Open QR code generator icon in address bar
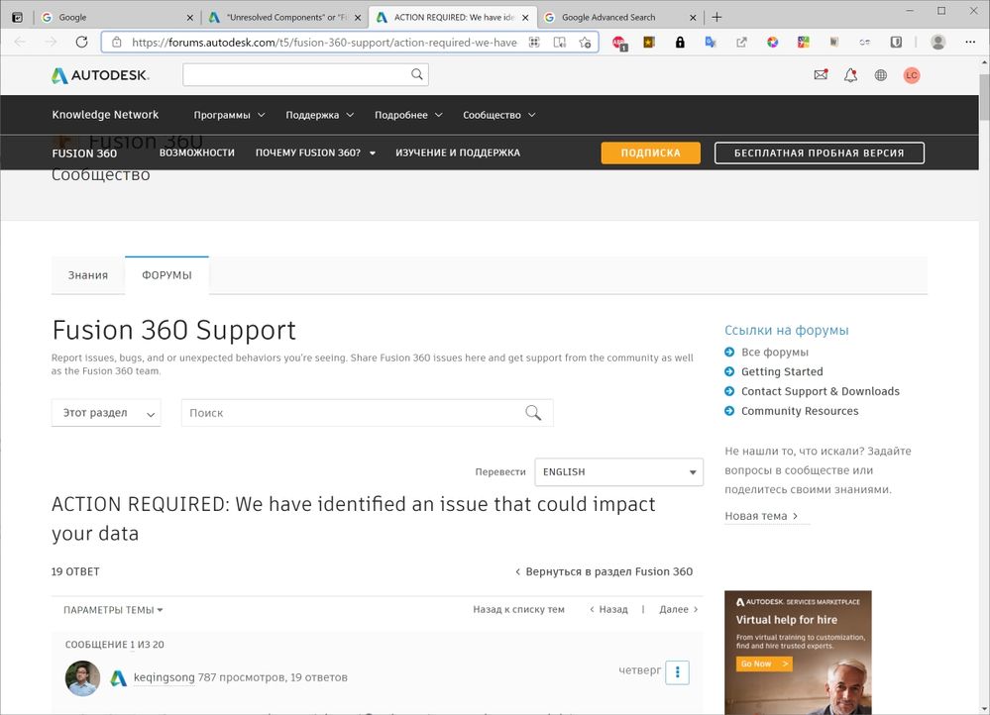 [x=534, y=43]
